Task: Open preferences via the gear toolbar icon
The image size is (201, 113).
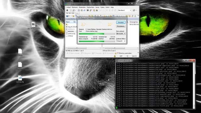Action: (67, 10)
